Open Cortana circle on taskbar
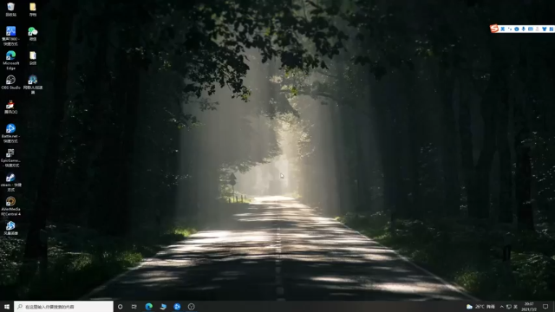This screenshot has height=312, width=555. 120,307
